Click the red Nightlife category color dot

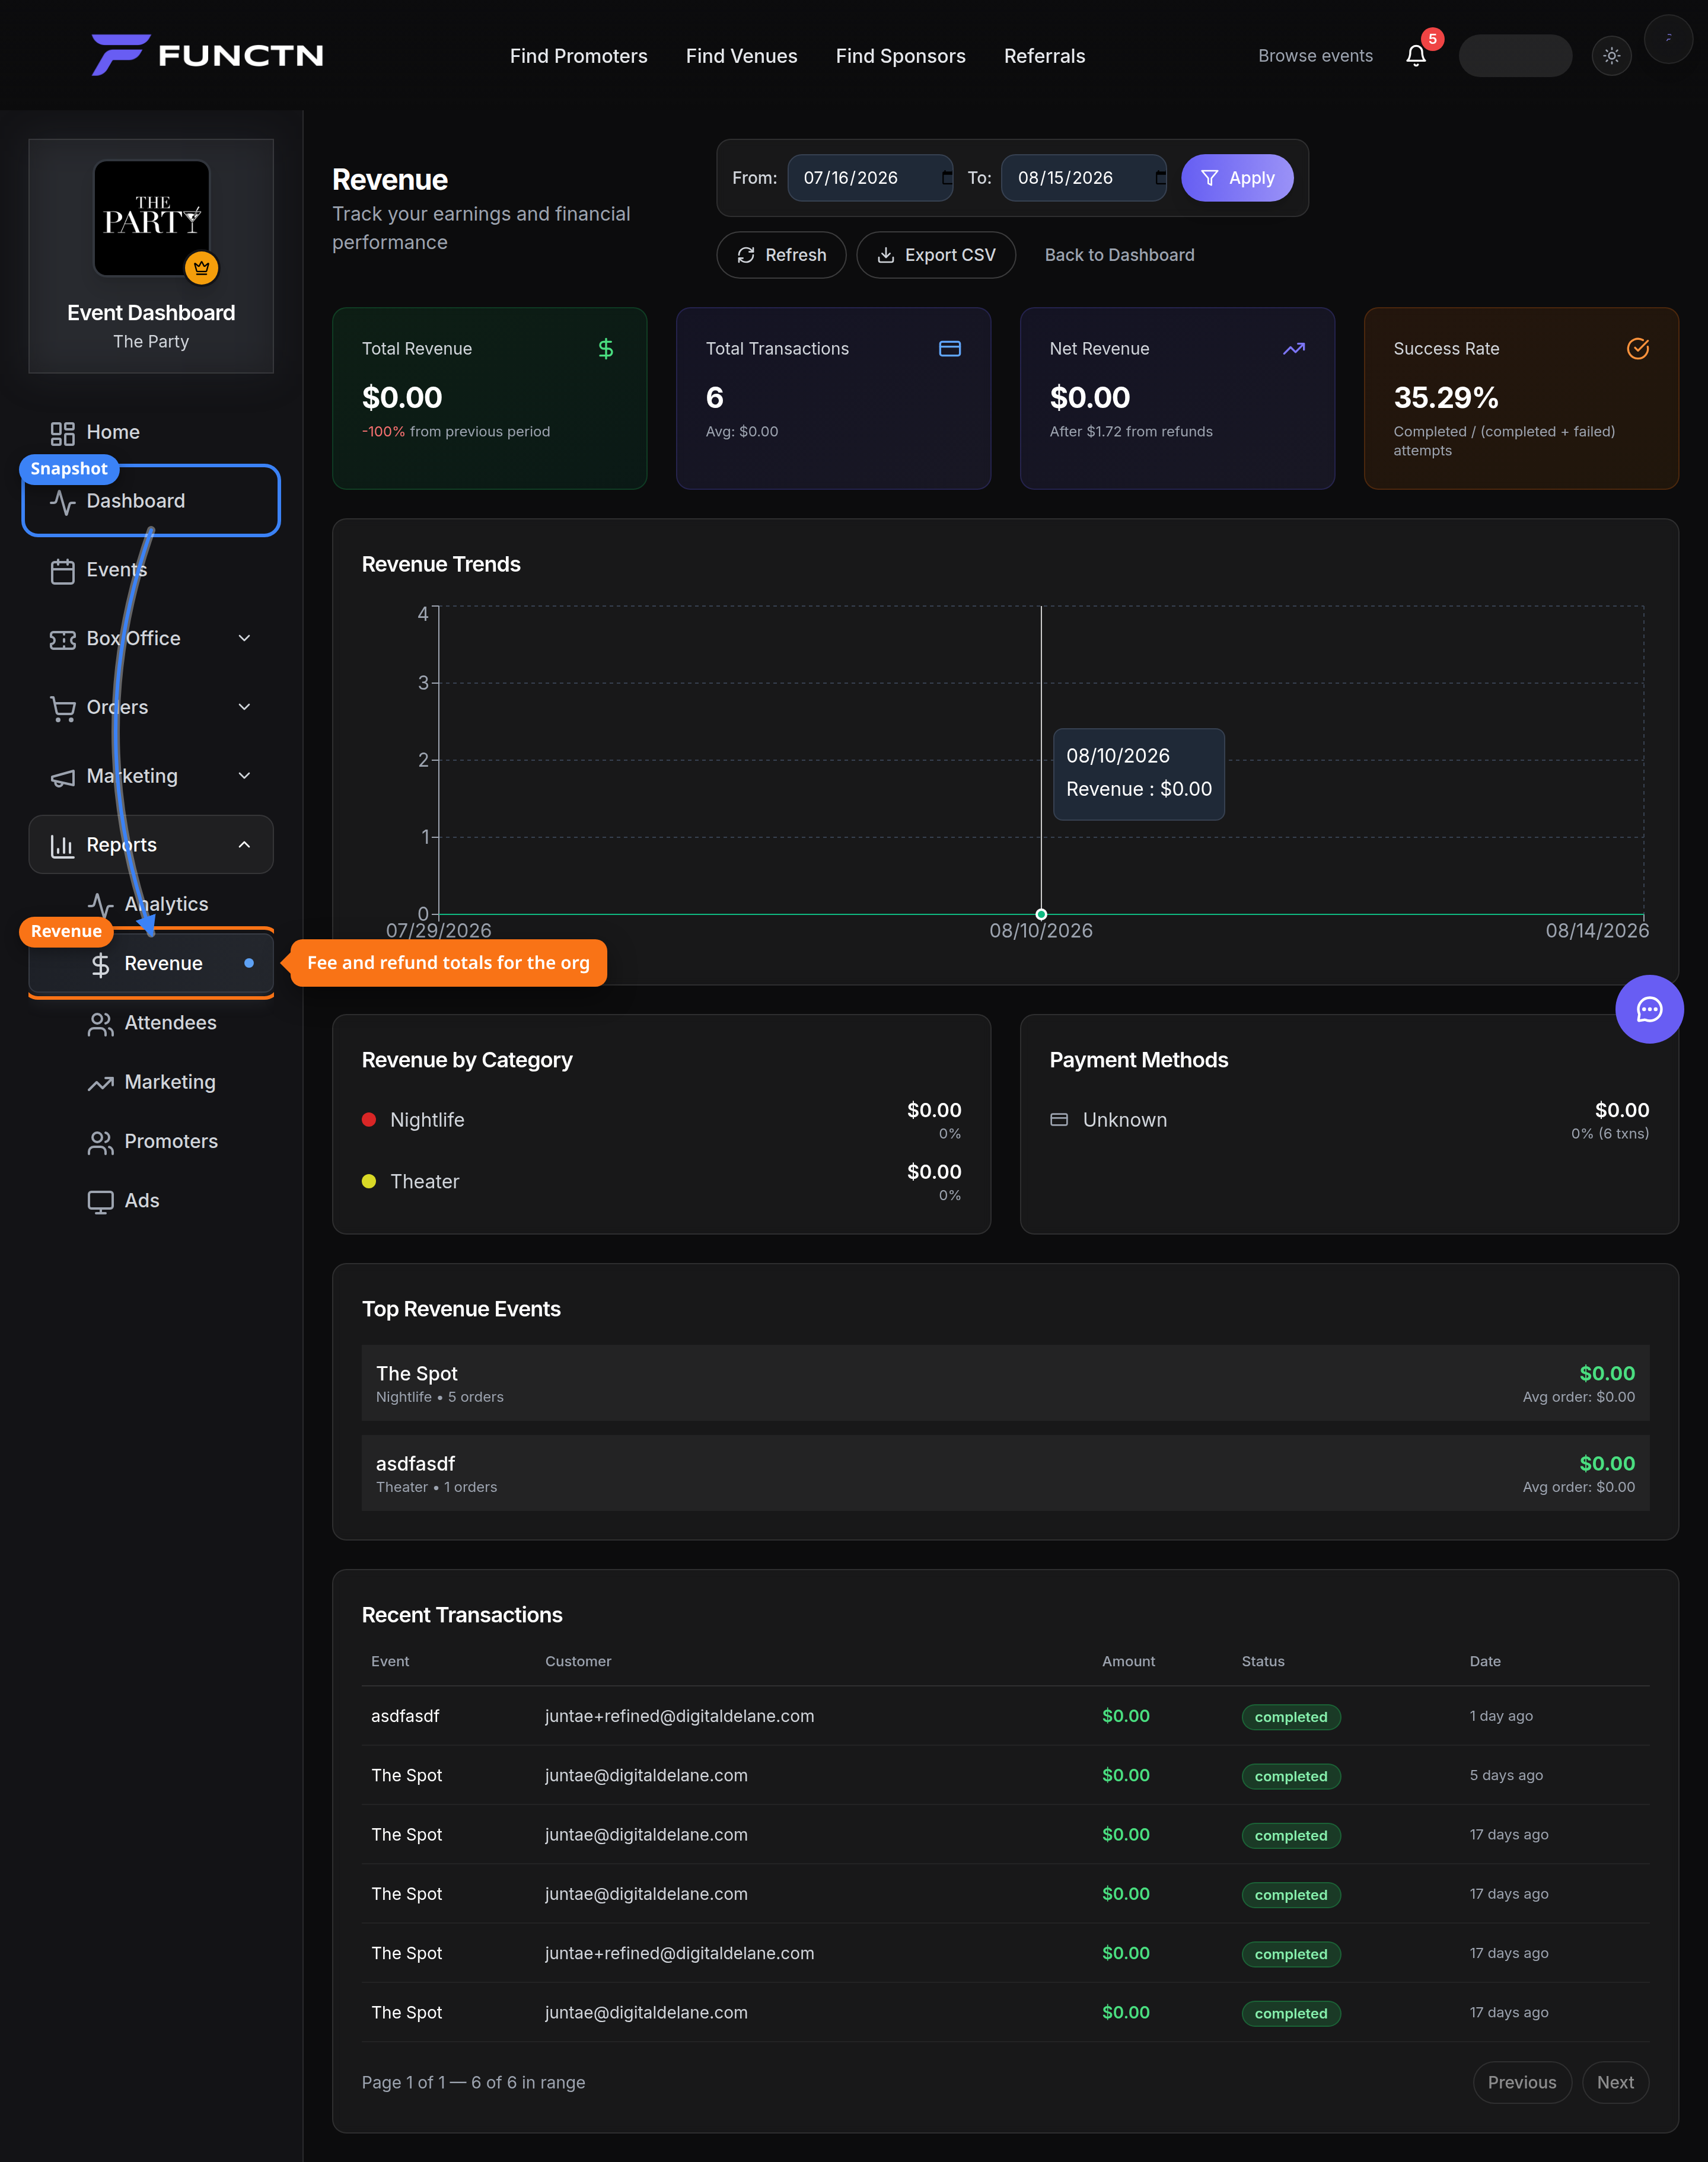click(369, 1120)
